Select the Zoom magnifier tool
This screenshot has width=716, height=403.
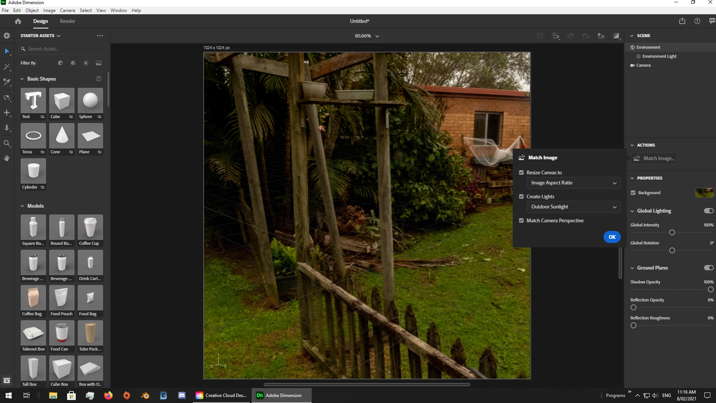click(7, 143)
